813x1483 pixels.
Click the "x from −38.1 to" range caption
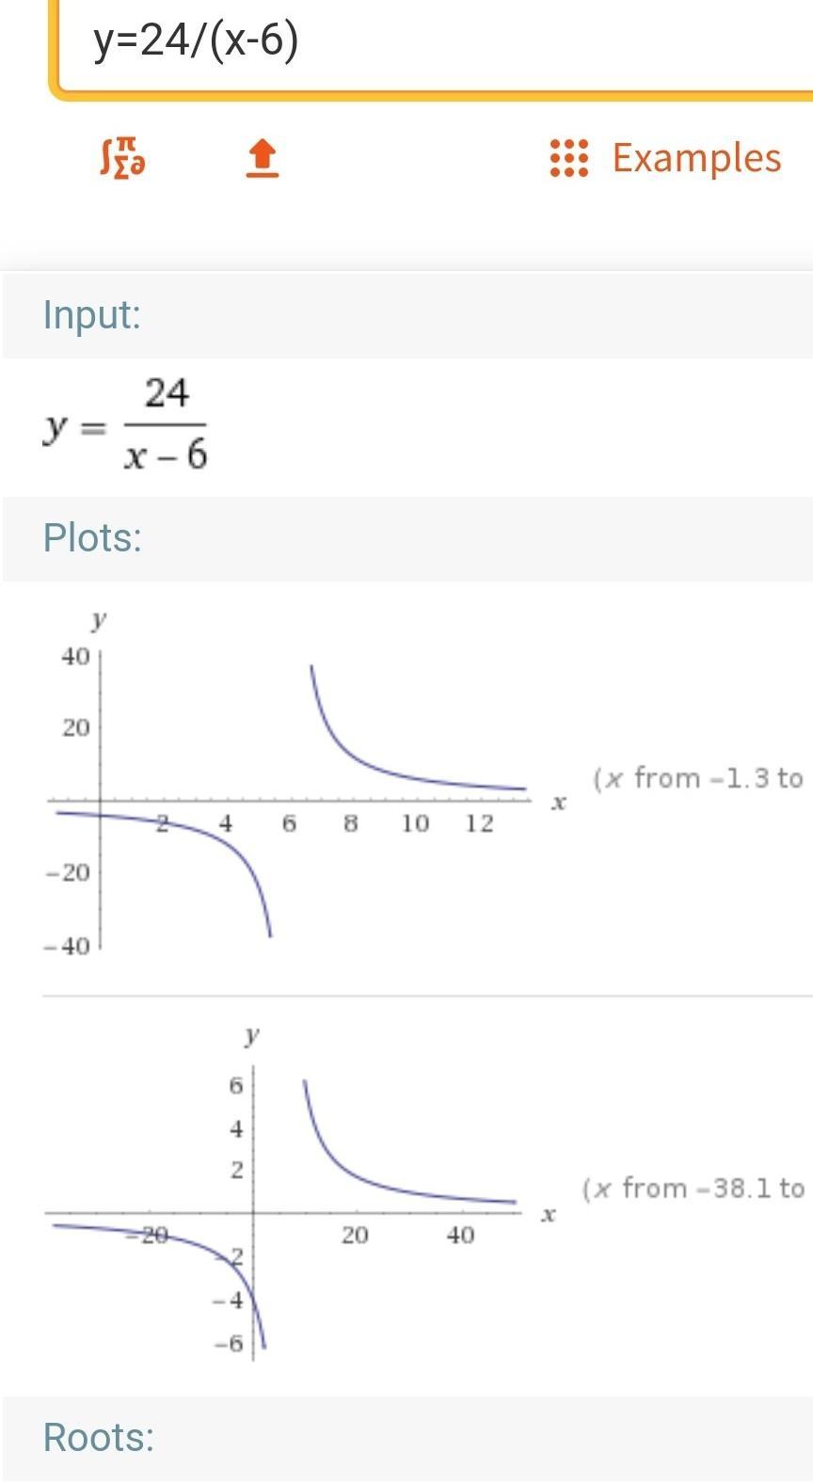693,1188
